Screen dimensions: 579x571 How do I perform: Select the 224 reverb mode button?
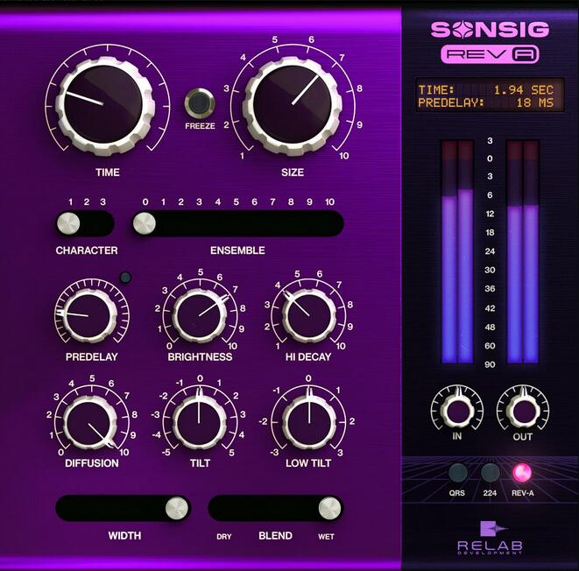pyautogui.click(x=490, y=472)
